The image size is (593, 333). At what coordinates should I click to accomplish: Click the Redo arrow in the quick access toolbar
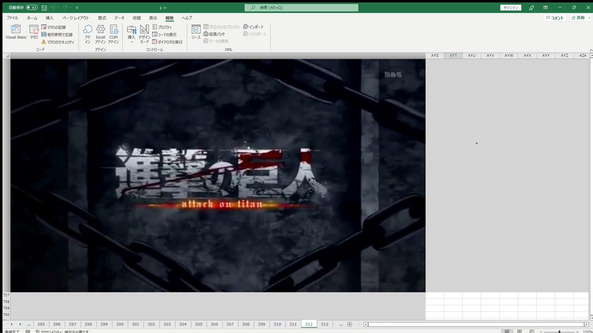65,7
